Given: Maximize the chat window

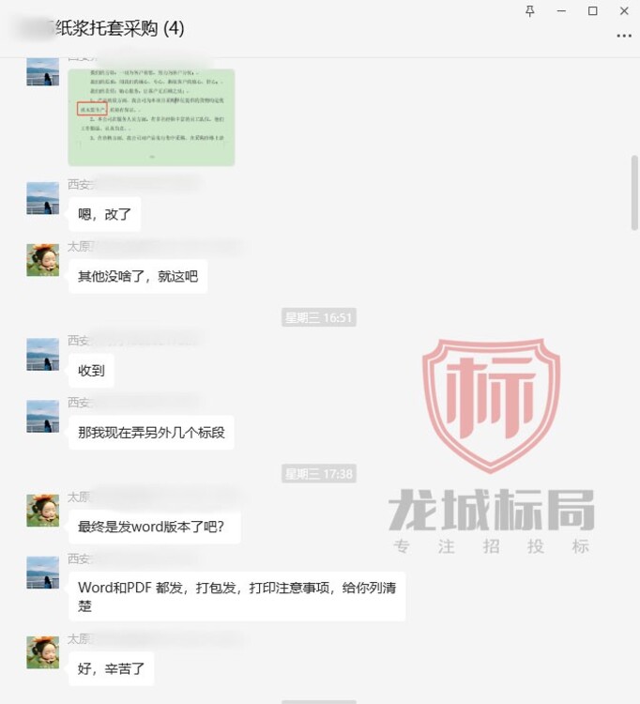Looking at the screenshot, I should click(592, 11).
